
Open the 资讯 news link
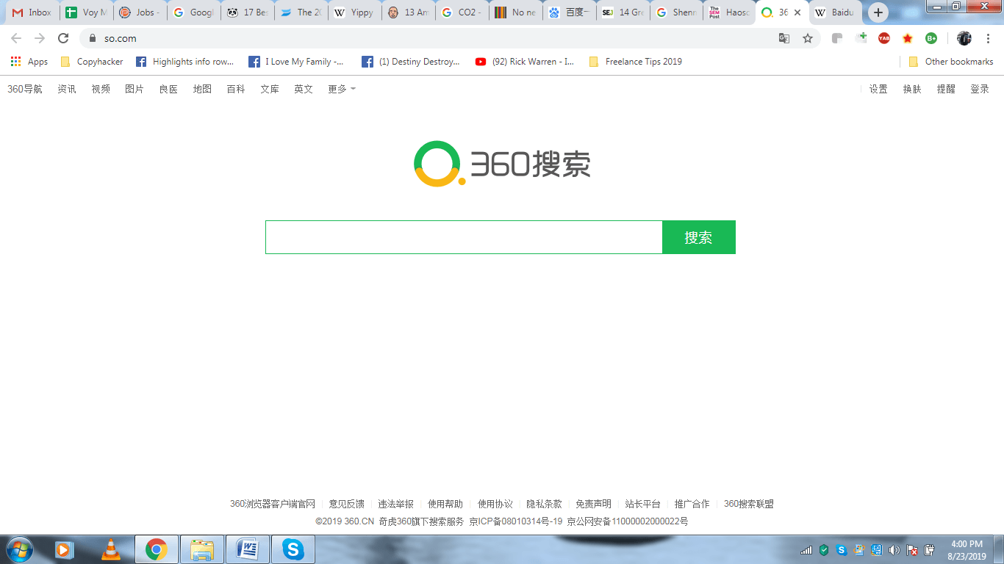click(x=67, y=89)
